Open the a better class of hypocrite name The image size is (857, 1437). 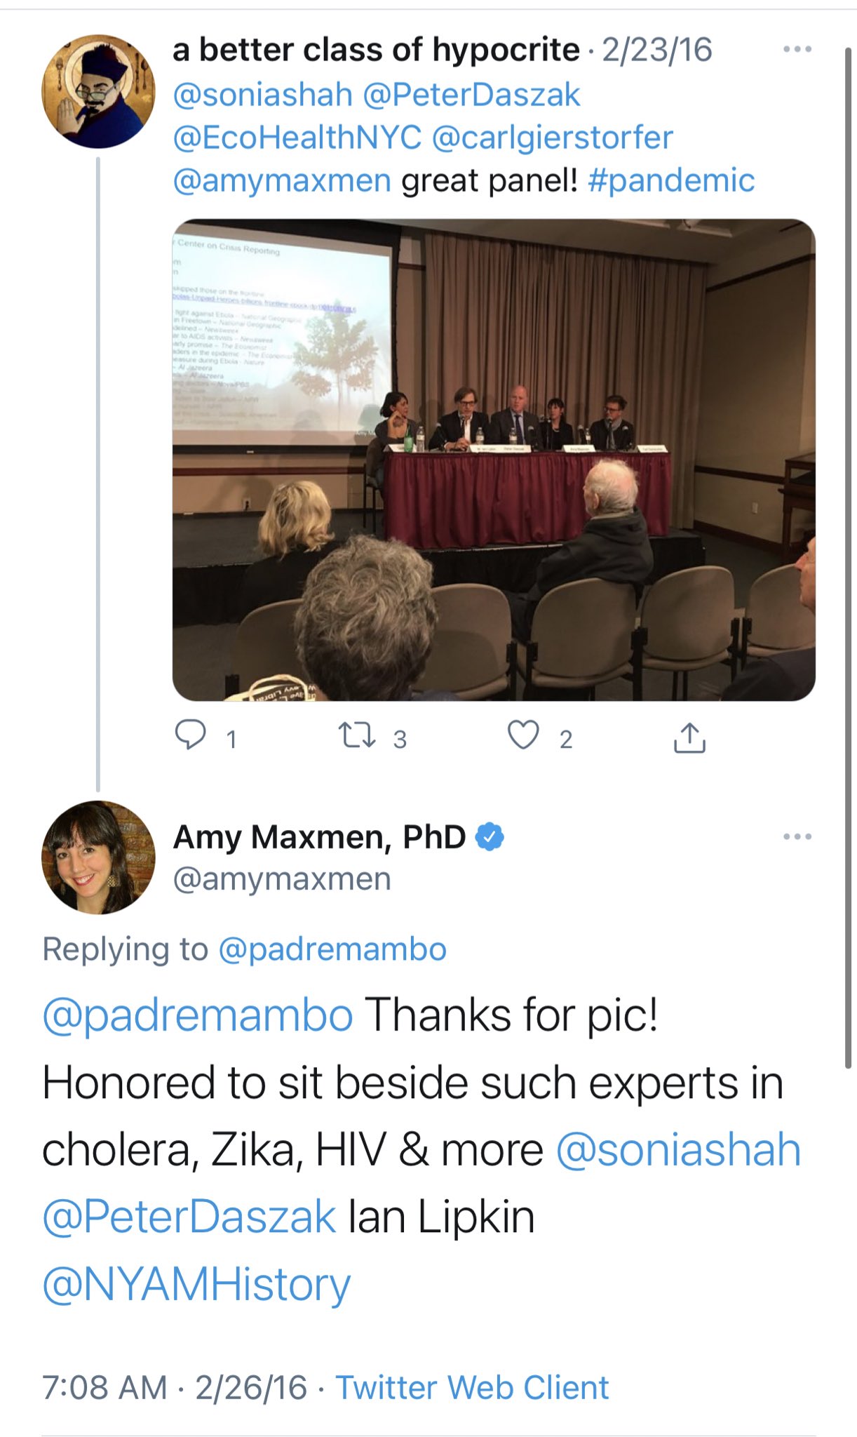377,50
